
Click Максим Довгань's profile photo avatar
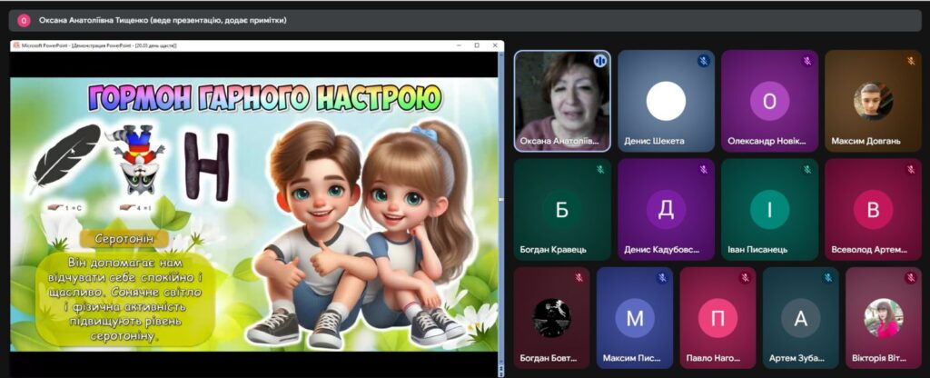(873, 101)
